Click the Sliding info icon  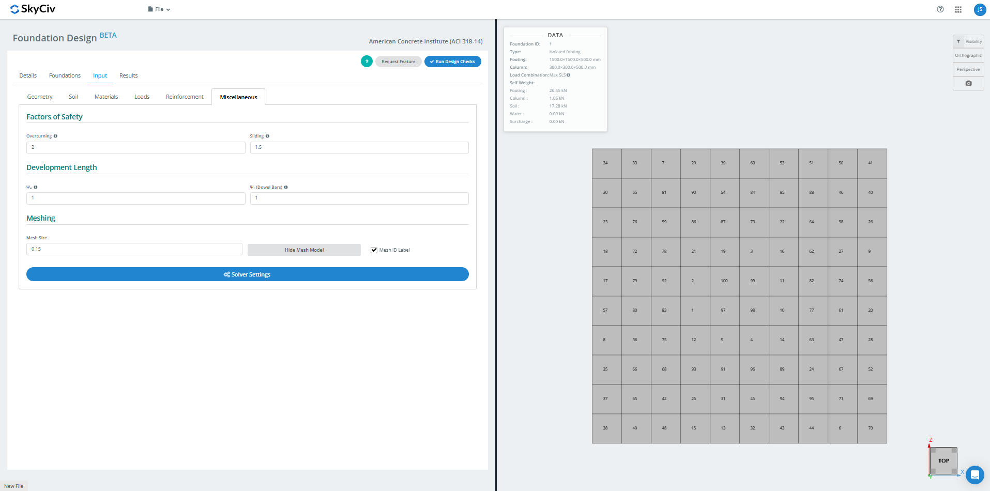(267, 136)
